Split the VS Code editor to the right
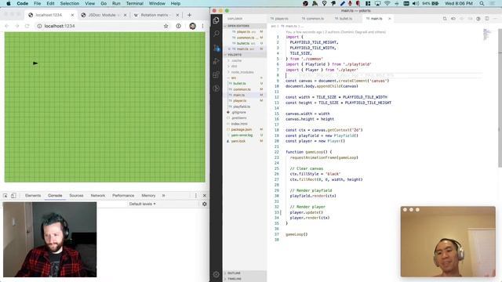This screenshot has height=282, width=502. click(486, 19)
